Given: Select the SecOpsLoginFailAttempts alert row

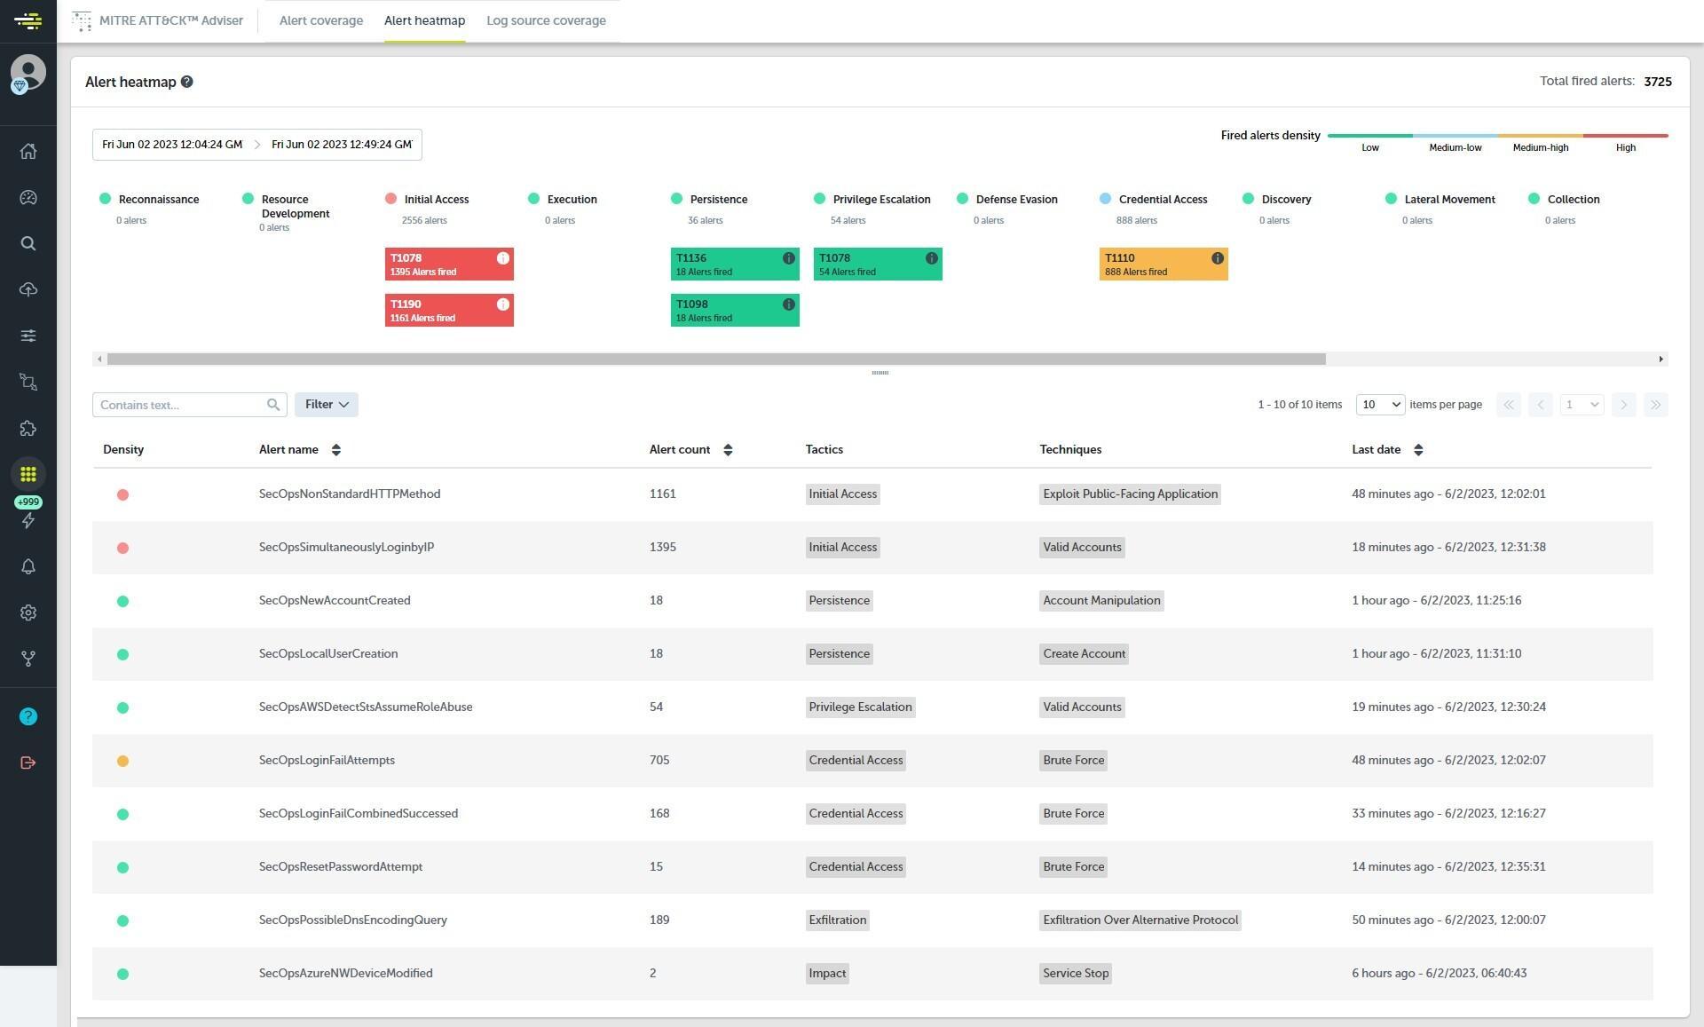Looking at the screenshot, I should coord(327,760).
